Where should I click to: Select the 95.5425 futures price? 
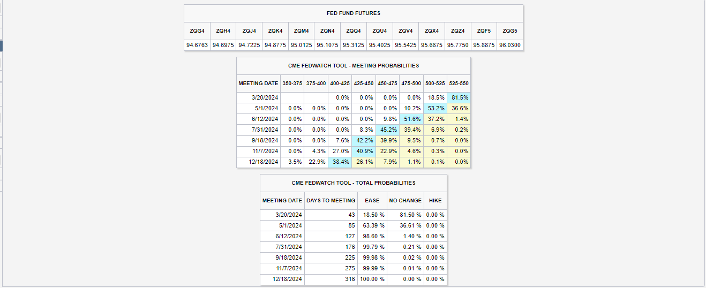coord(405,45)
